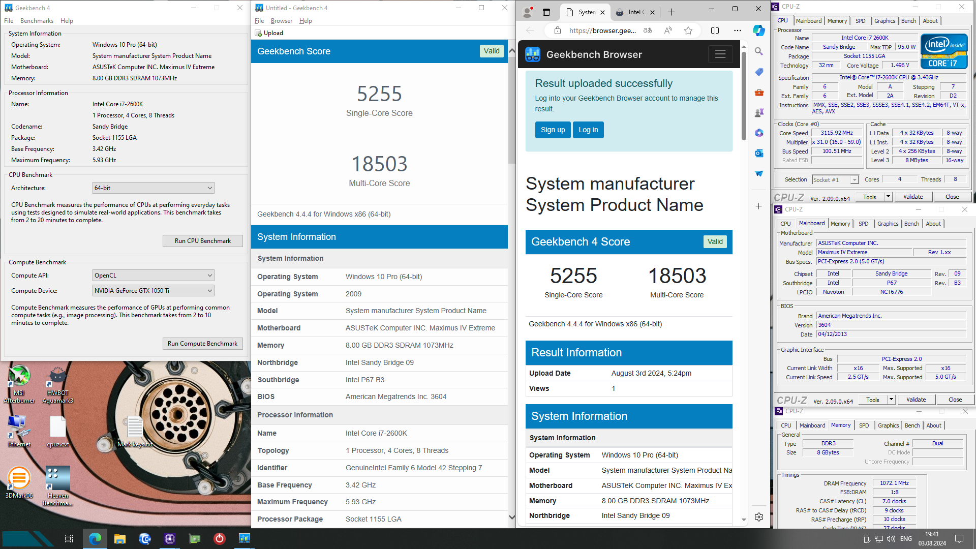Click Run CPU Benchmark button
976x549 pixels.
(202, 241)
